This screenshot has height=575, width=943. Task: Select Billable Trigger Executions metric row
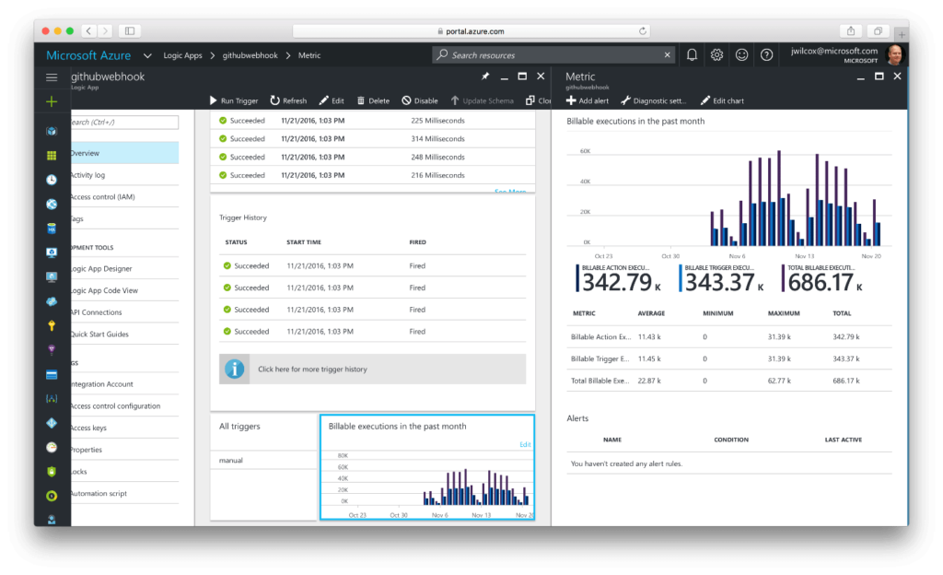click(729, 359)
